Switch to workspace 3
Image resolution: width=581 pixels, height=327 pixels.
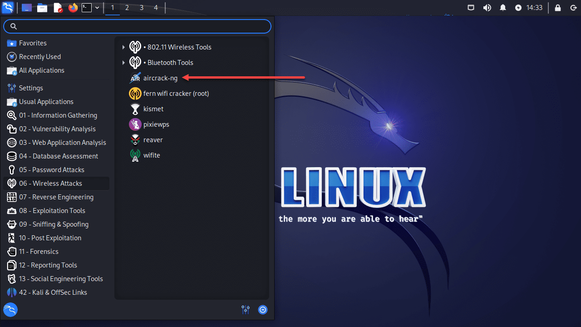click(x=142, y=8)
